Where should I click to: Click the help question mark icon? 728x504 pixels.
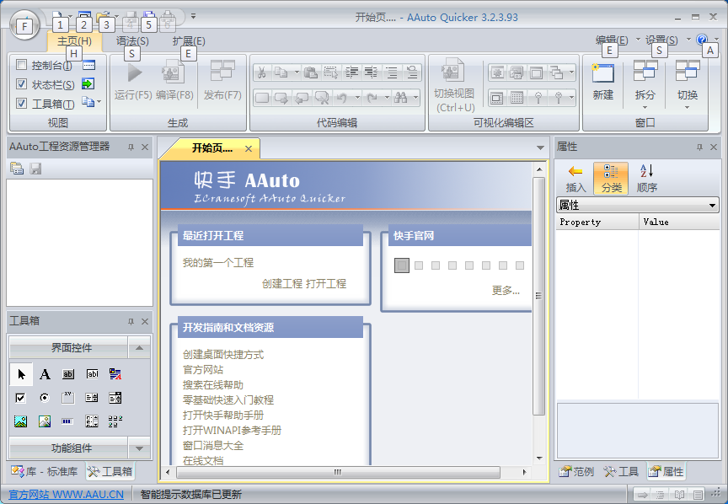pyautogui.click(x=701, y=40)
